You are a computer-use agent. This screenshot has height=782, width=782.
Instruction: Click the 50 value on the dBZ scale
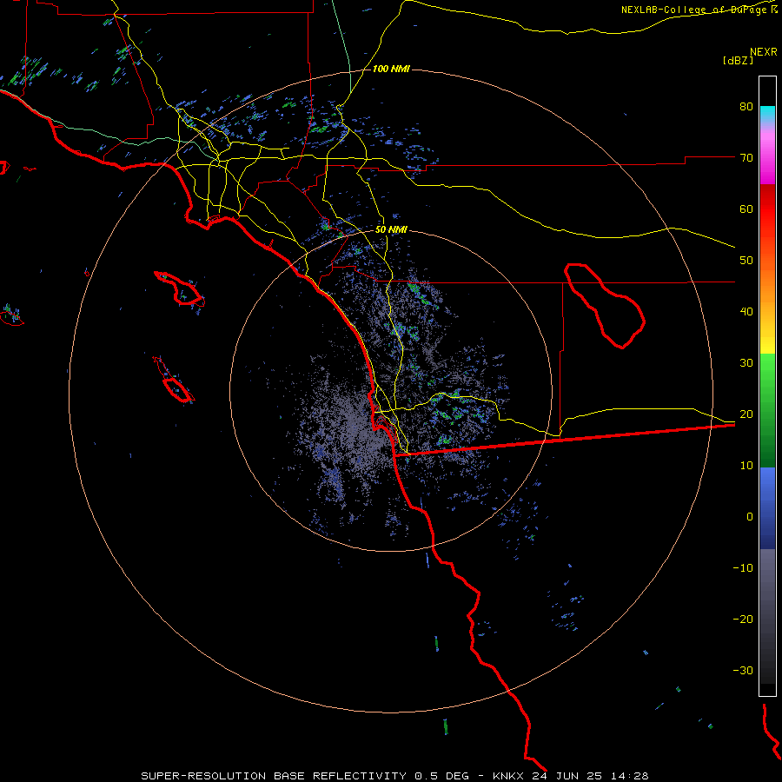coord(746,261)
